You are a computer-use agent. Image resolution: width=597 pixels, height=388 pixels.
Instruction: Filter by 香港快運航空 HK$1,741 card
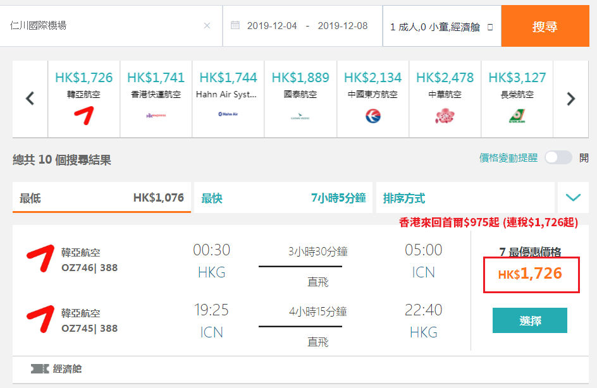coord(156,99)
